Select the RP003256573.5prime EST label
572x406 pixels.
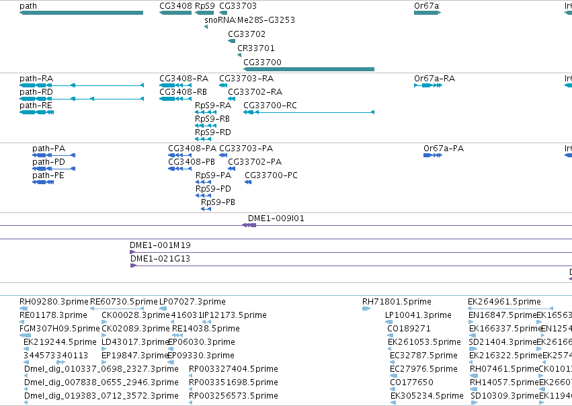[x=233, y=396]
